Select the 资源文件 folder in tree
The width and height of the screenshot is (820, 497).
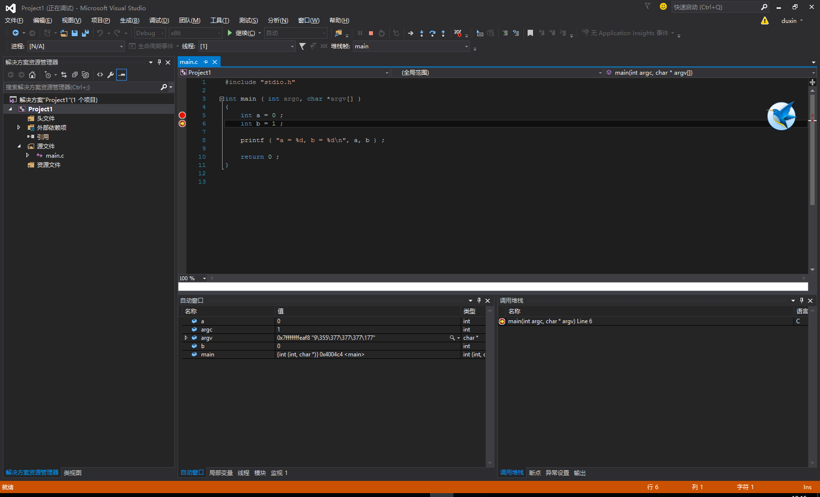49,165
